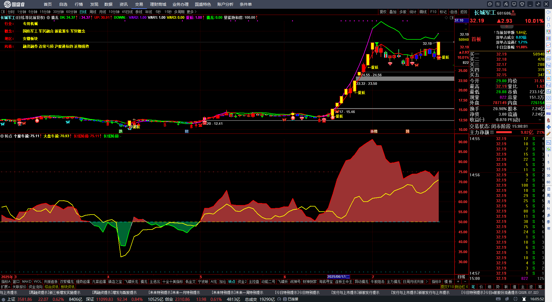Expand 更多 periods dropdown
Screen dimensions: 552x302
191,12
